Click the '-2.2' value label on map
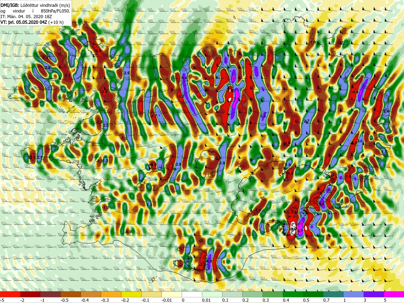This screenshot has width=404, height=303. [x=45, y=57]
